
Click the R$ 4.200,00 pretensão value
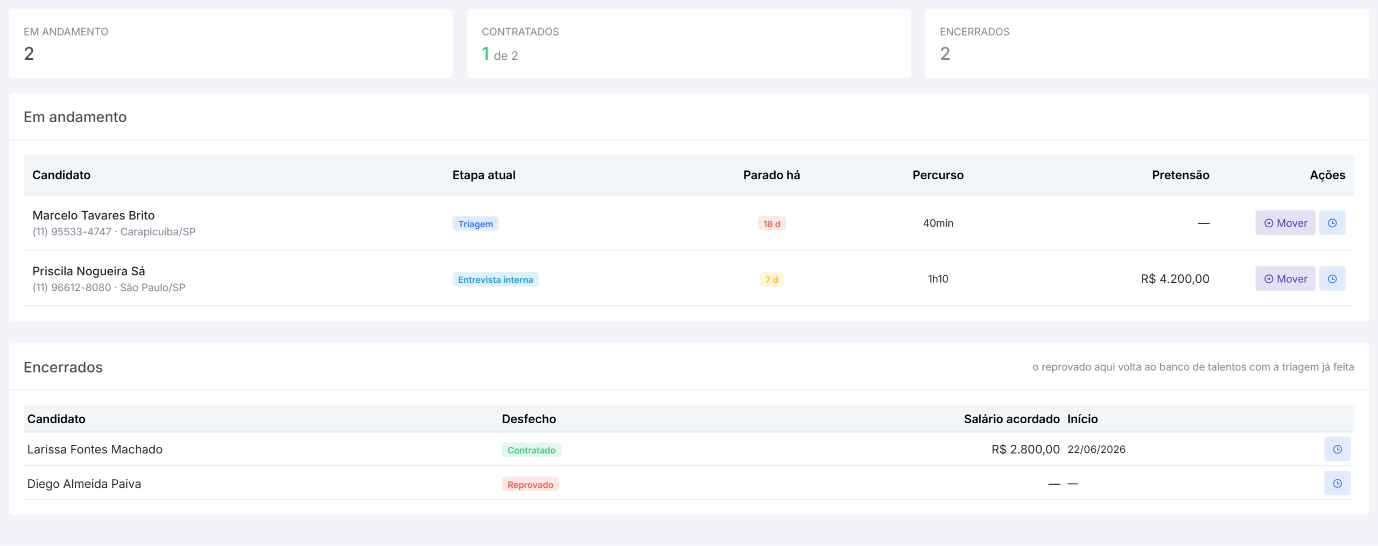1175,279
